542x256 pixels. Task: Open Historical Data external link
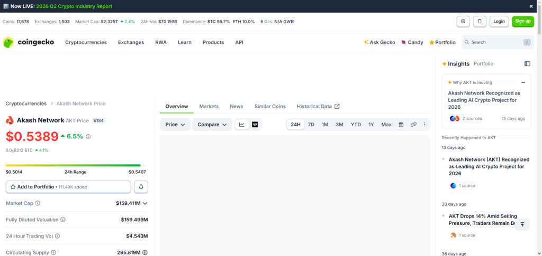click(x=318, y=107)
